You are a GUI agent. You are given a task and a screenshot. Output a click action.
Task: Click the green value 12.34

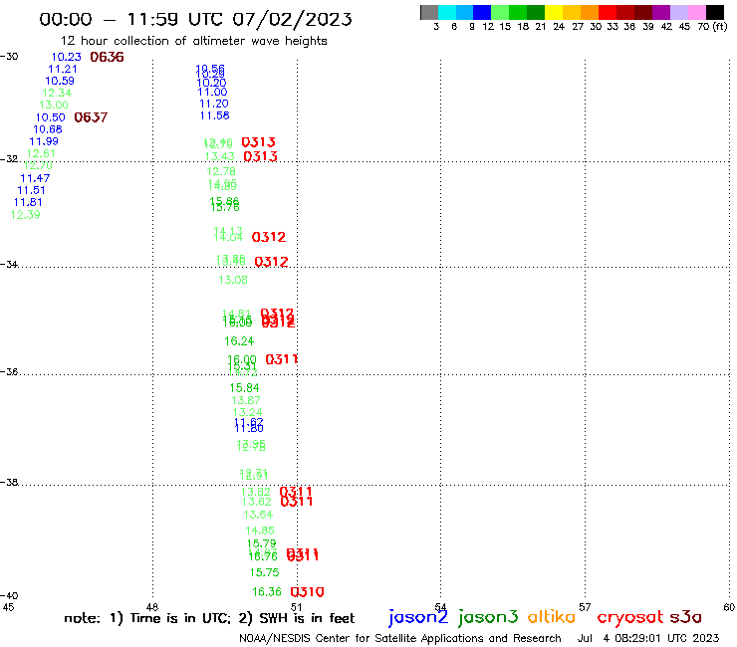[57, 93]
